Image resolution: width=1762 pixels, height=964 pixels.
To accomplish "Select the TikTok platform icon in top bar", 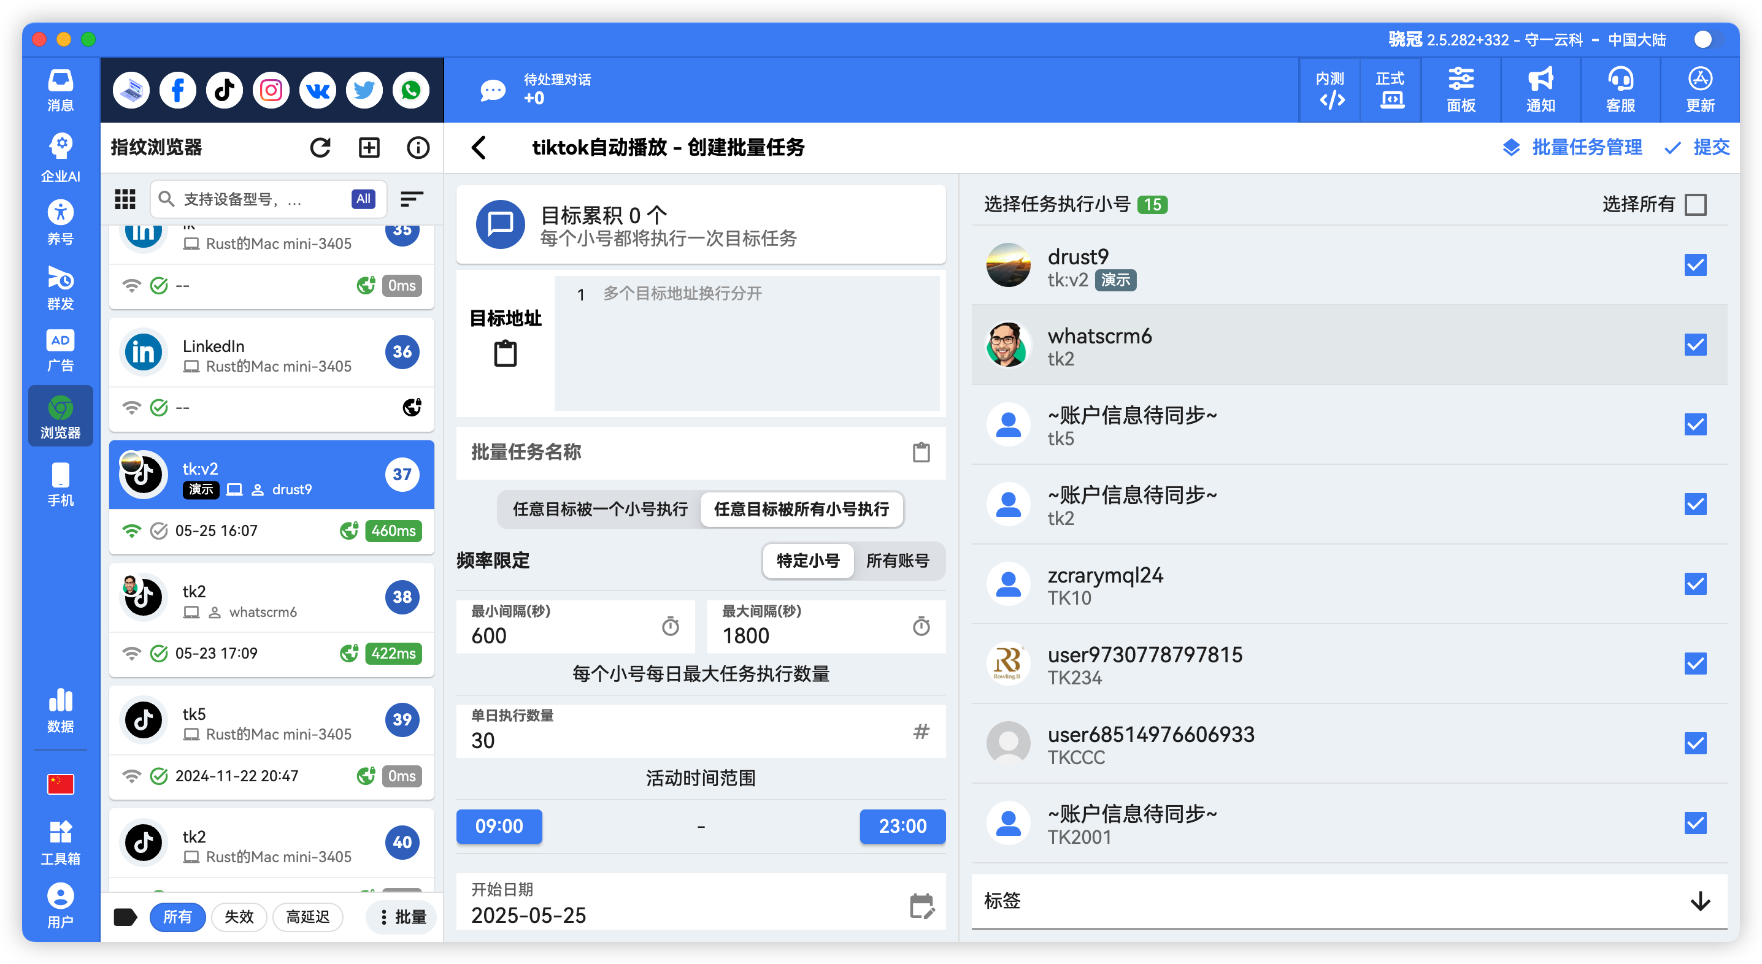I will pyautogui.click(x=224, y=90).
